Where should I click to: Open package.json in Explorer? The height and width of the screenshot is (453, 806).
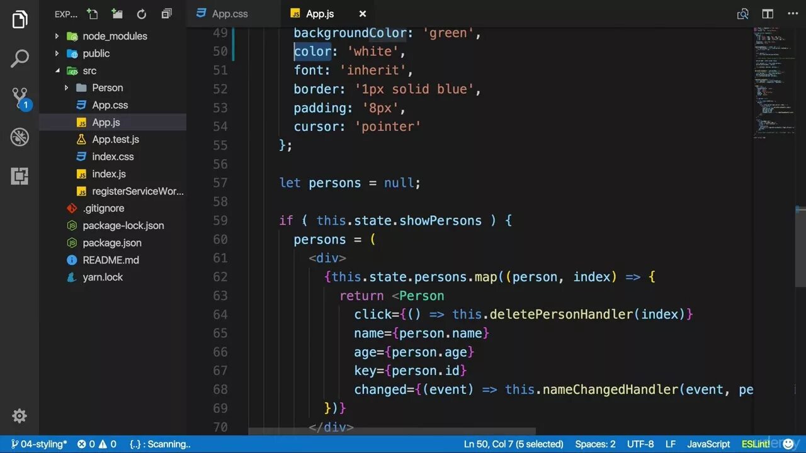point(111,243)
